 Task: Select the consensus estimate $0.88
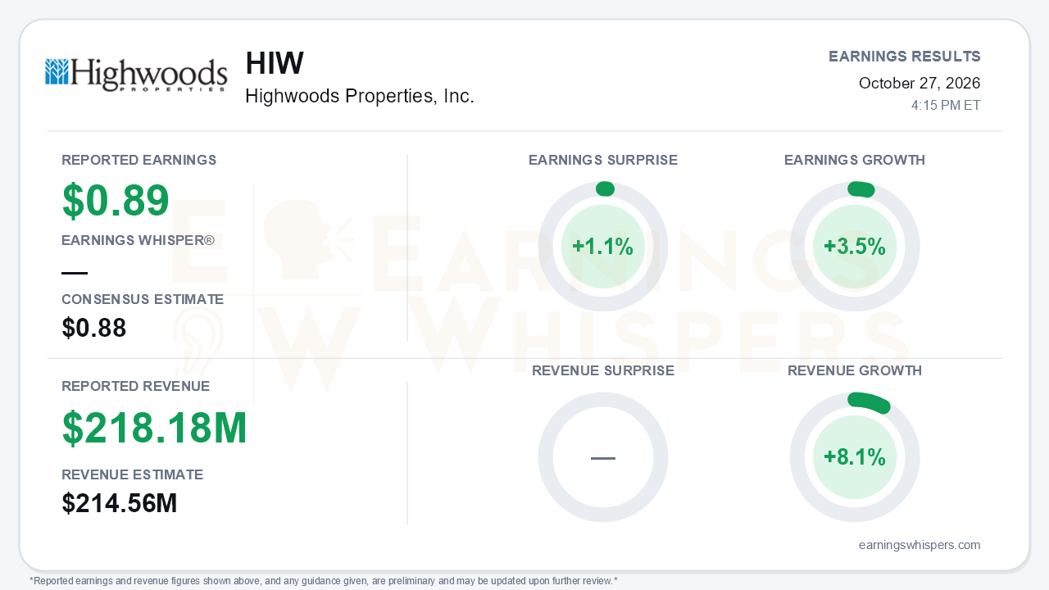[94, 329]
